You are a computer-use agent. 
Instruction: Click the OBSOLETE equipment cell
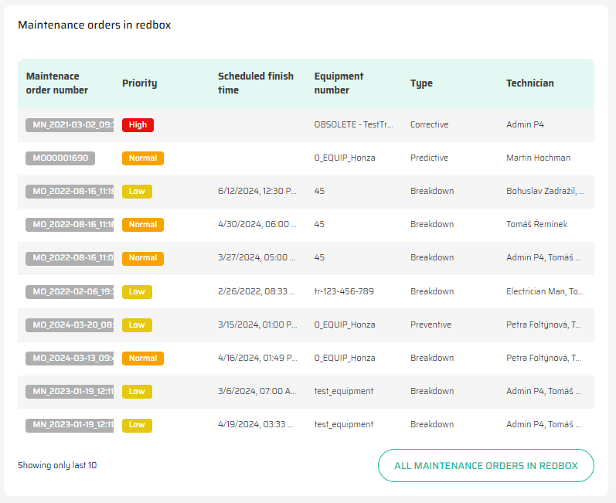tap(353, 124)
